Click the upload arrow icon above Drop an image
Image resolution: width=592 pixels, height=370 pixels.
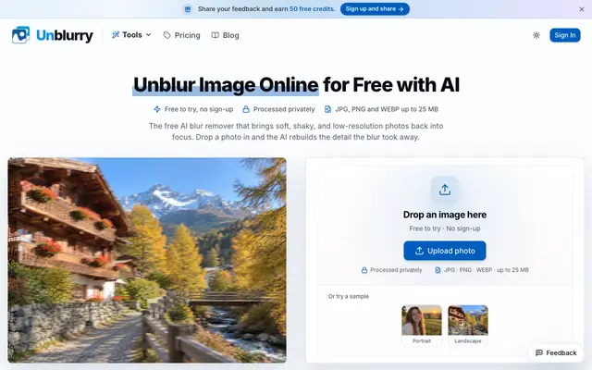[x=445, y=190]
